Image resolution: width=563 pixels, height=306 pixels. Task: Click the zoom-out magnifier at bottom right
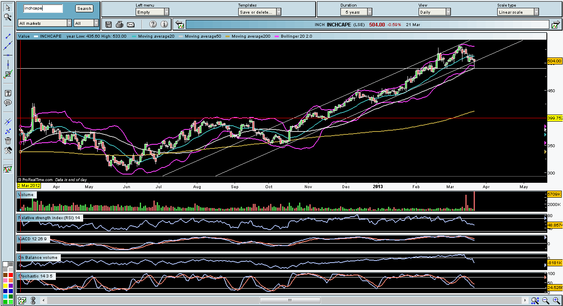click(x=546, y=301)
